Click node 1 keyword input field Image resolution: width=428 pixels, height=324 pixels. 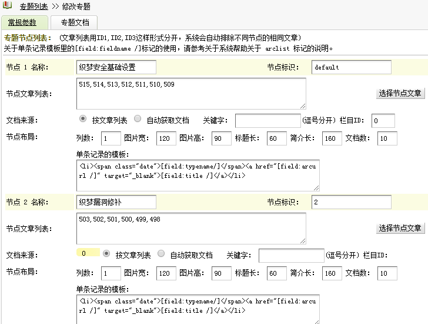click(x=267, y=121)
